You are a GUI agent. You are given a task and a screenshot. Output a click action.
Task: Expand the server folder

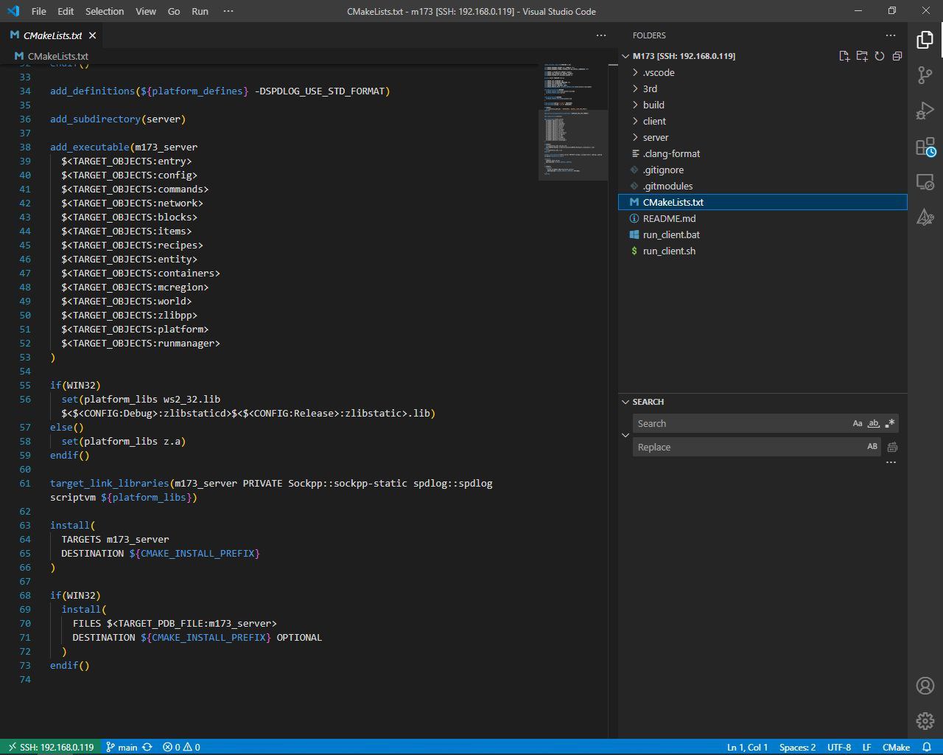click(x=655, y=137)
